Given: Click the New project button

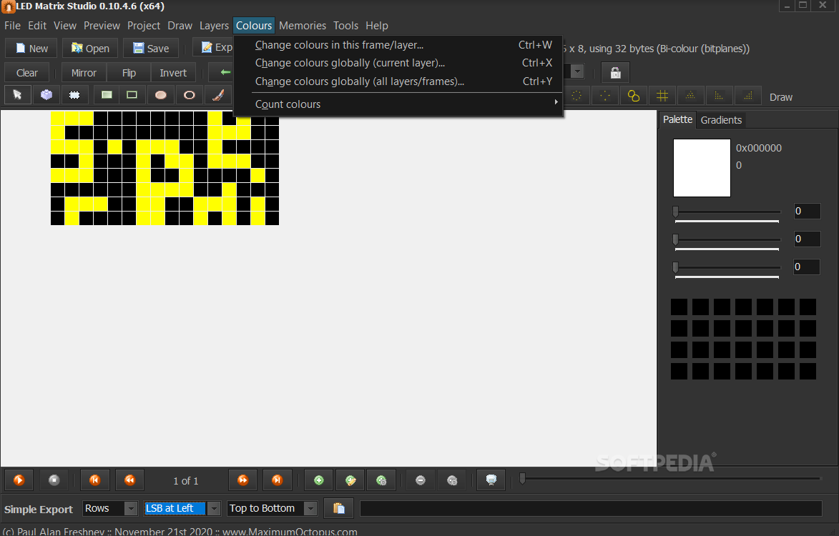Looking at the screenshot, I should [31, 48].
